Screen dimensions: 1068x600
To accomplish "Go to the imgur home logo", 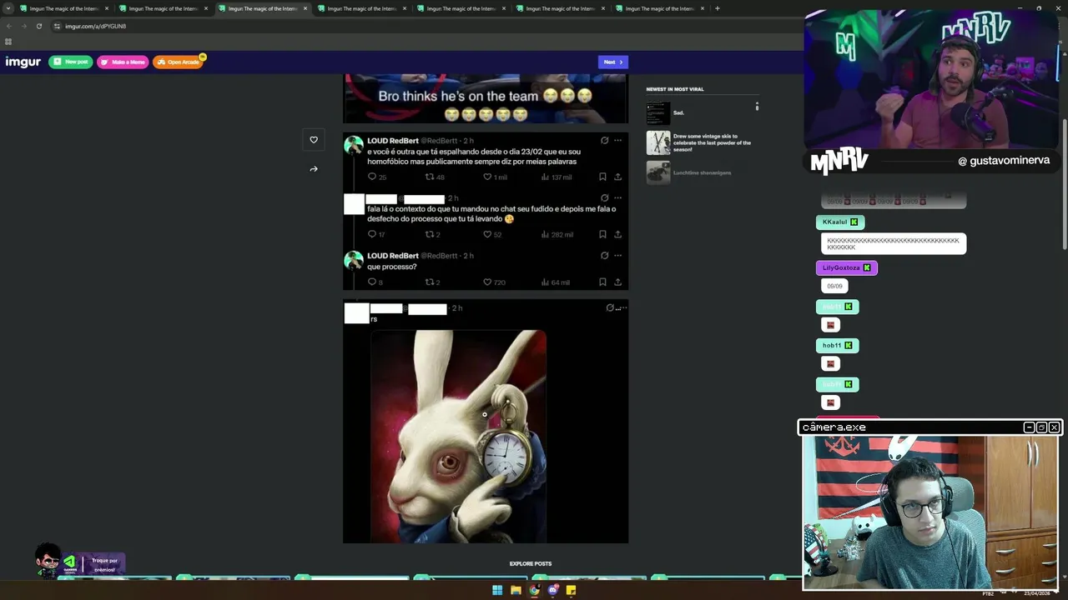I will (23, 62).
